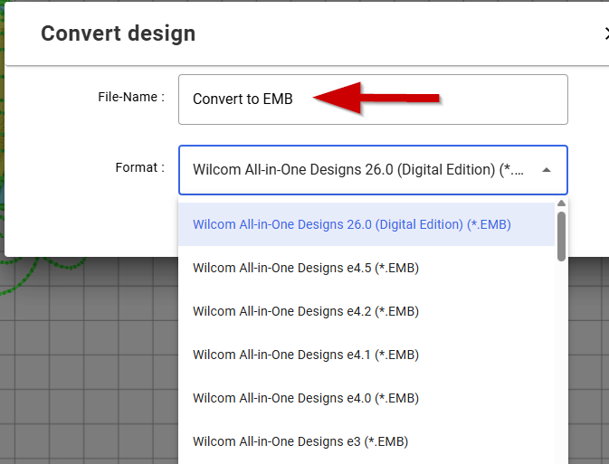This screenshot has width=609, height=464.
Task: Click the empty grid canvas below the dialog
Action: point(90,380)
